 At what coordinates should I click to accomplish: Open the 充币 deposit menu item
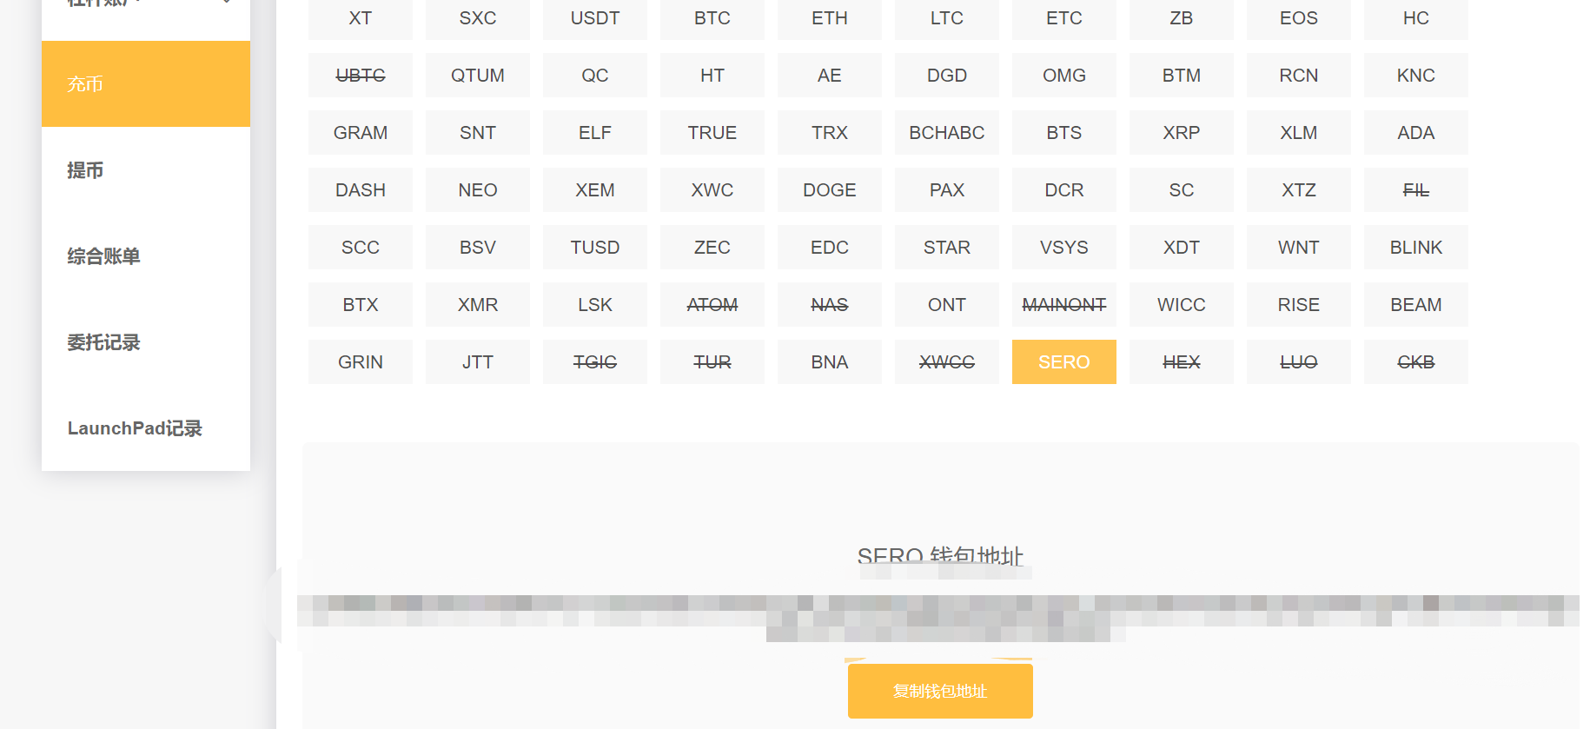coord(146,84)
